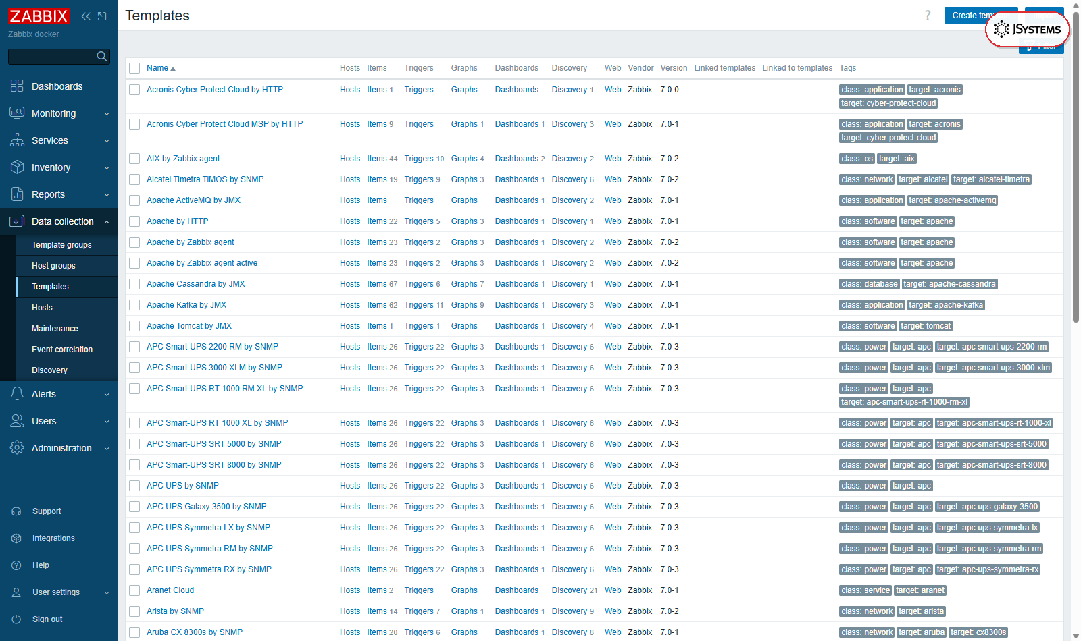Screen dimensions: 1081x641
Task: Tick checkbox for Apache Tomcat by JMX
Action: 134,326
